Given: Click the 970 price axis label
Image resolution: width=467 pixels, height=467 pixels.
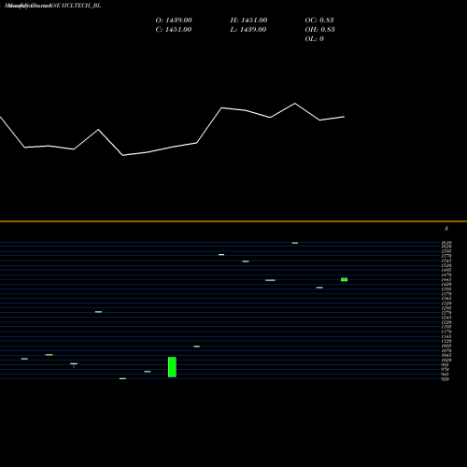Looking at the screenshot, I should point(446,370).
